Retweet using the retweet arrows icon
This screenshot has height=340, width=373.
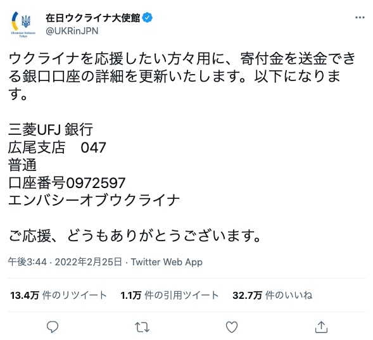pos(142,327)
